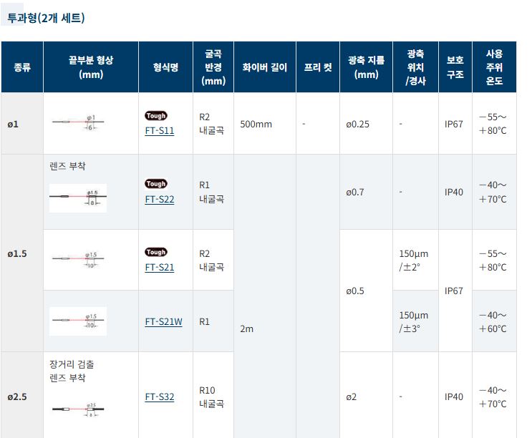Viewport: 532px width, 438px height.
Task: Click the 형식명 column header
Action: pos(165,67)
